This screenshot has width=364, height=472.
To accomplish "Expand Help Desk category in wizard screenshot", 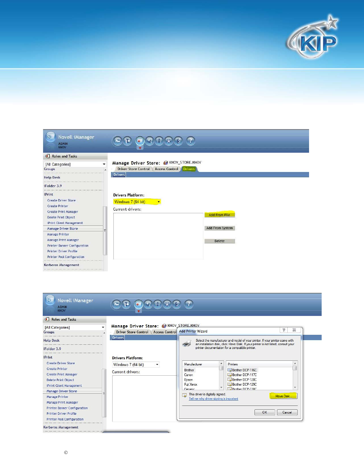I will (x=51, y=341).
